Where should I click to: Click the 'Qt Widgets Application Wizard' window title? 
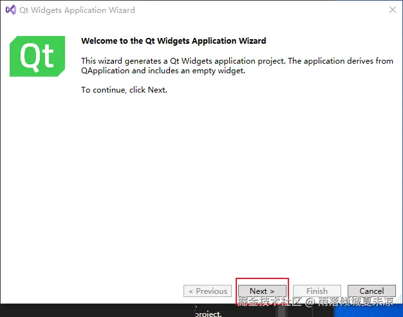(x=77, y=10)
